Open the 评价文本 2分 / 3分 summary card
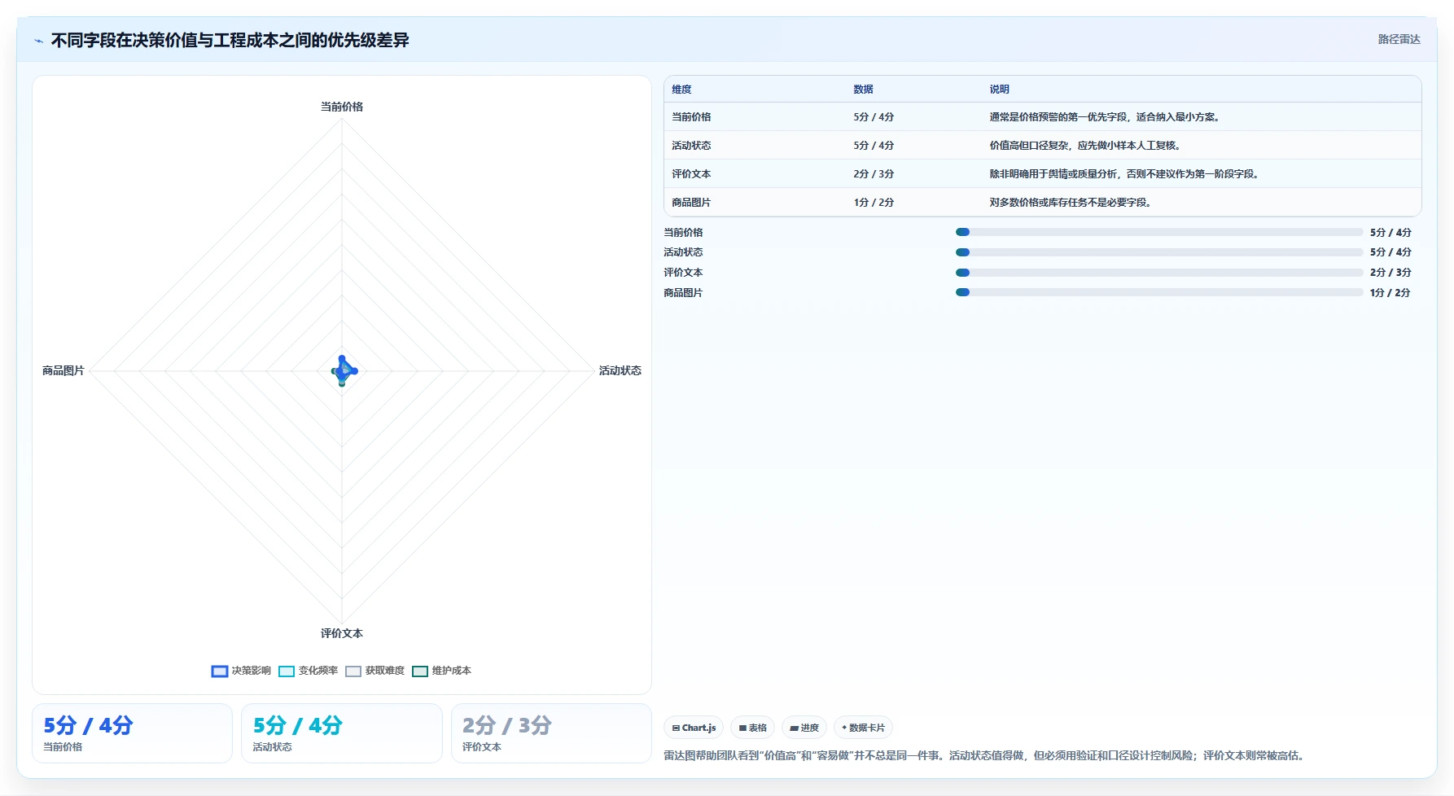 pyautogui.click(x=551, y=733)
